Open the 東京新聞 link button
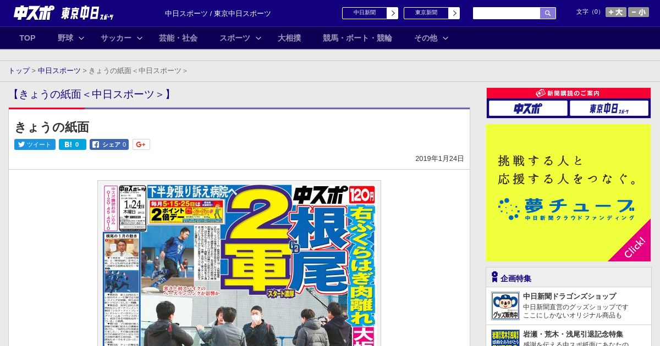Screen dimensions: 660x346 (426, 13)
